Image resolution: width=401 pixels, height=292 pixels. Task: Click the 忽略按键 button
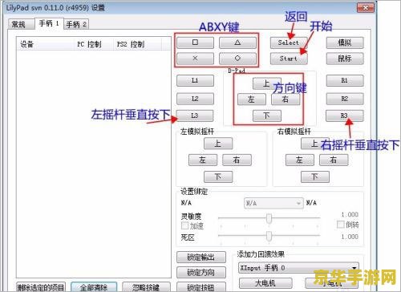[146, 287]
